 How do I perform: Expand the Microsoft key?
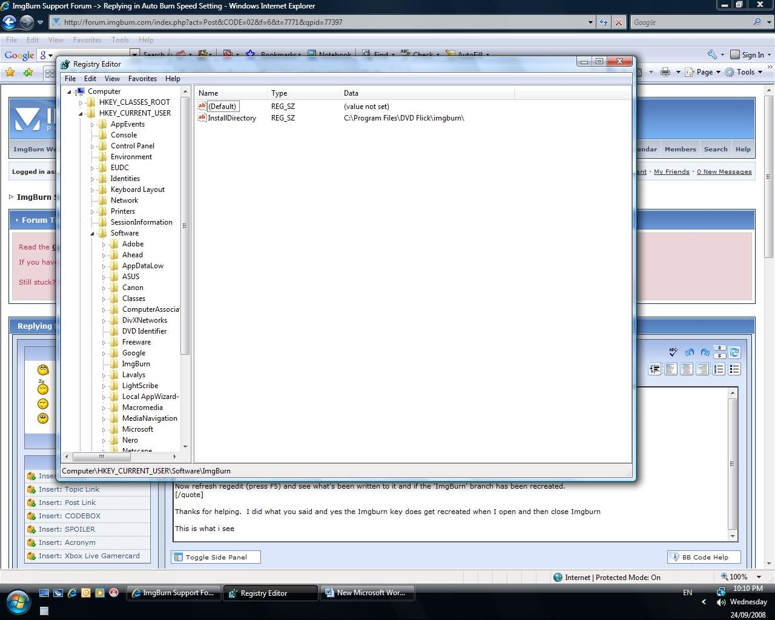[x=104, y=430]
